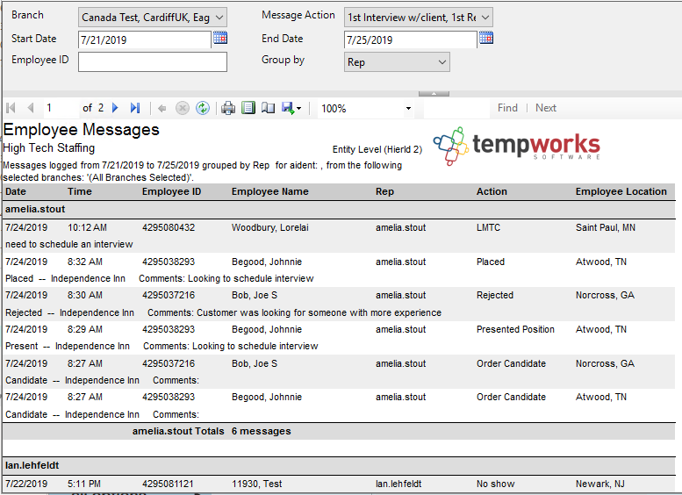Viewport: 682px width, 495px height.
Task: Click the current page number box
Action: click(61, 108)
